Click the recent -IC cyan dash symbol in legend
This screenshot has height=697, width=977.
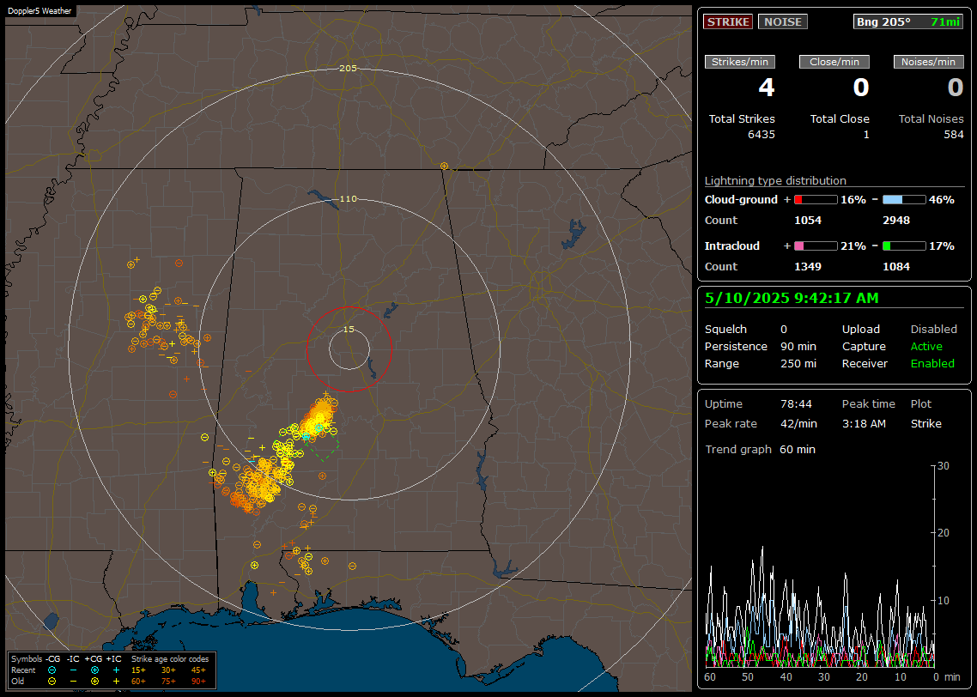[73, 670]
